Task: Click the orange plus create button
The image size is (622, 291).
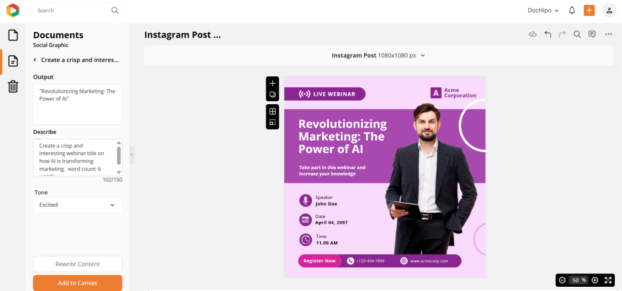Action: point(589,10)
